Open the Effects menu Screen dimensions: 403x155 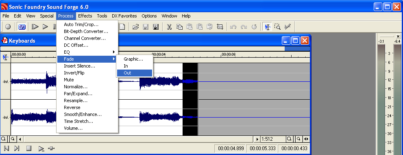[x=85, y=16]
